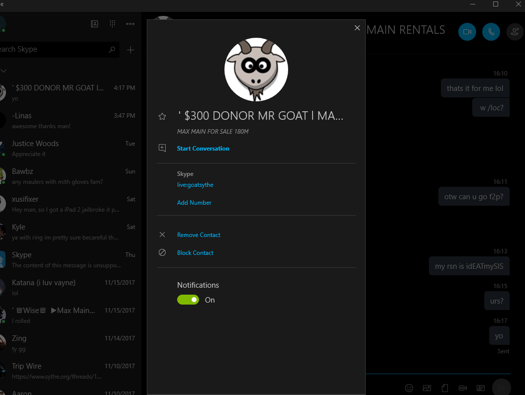
Task: Click the 'yo' message bubble
Action: (499, 335)
